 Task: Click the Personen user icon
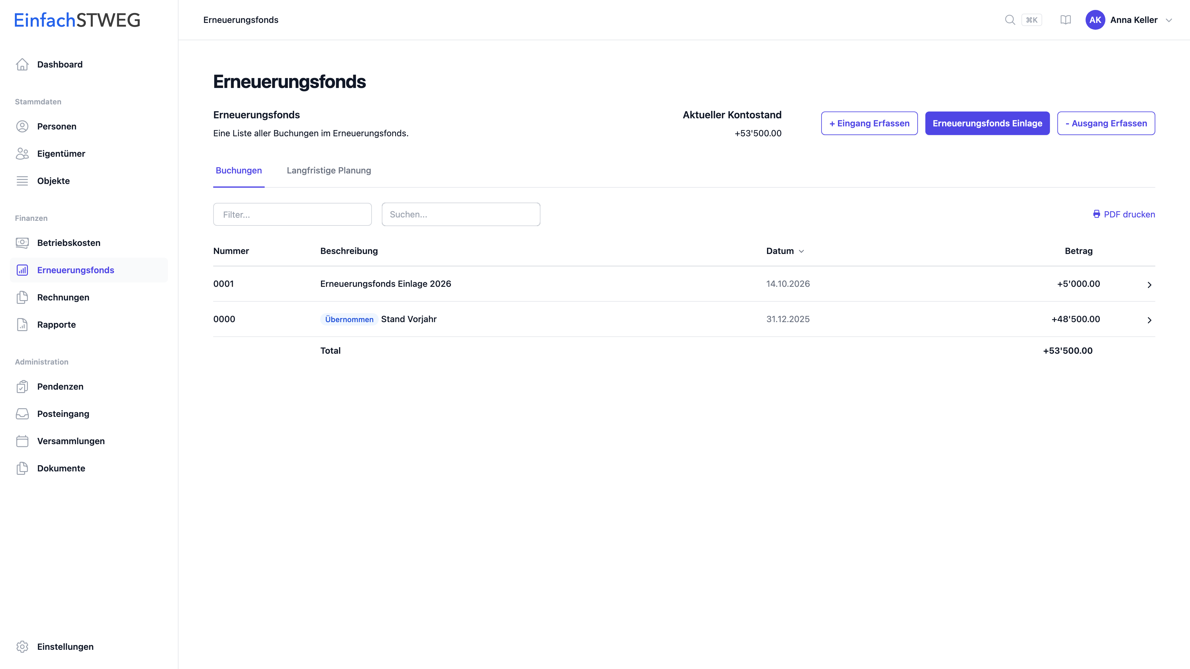pos(22,126)
